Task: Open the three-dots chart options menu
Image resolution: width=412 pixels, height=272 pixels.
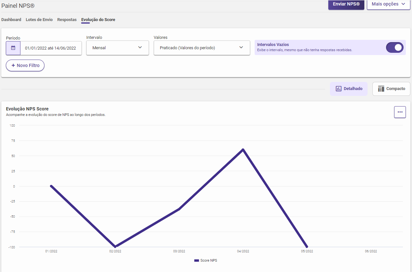Action: [x=400, y=112]
